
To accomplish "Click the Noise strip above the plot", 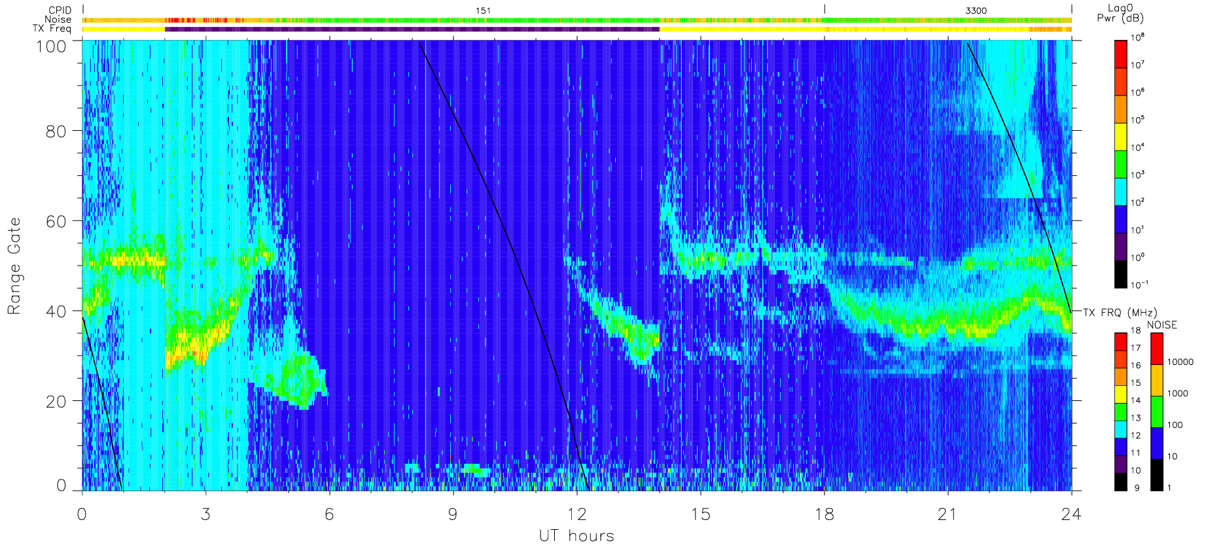I will coord(576,20).
